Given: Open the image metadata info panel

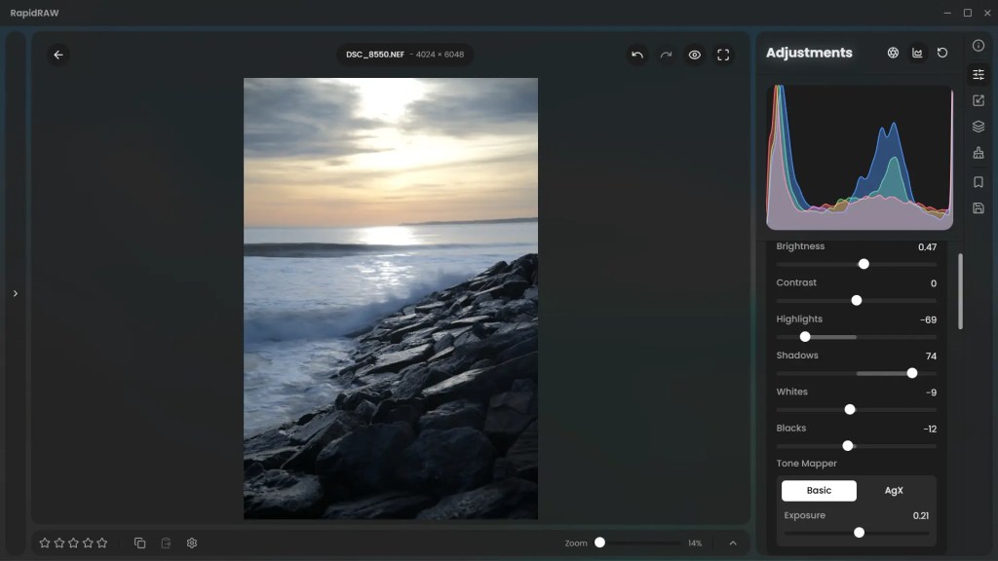Looking at the screenshot, I should [x=979, y=46].
